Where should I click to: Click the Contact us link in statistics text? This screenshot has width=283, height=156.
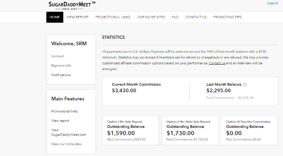click(x=217, y=63)
